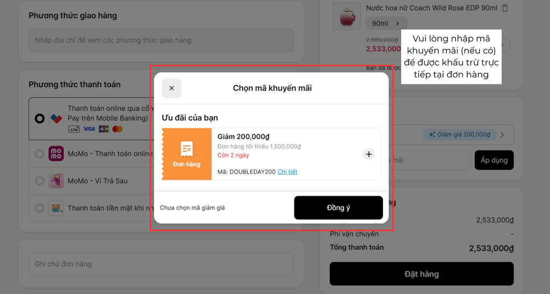Choose MoMo - Ví Trả Sau radio option
Screen dimensions: 550x294
[x=40, y=181]
